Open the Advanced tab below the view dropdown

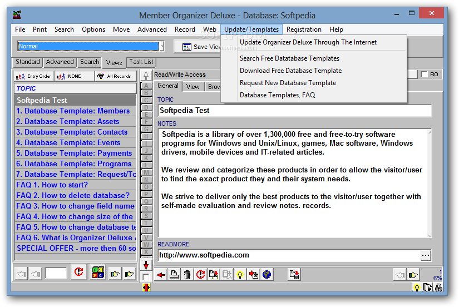[60, 62]
